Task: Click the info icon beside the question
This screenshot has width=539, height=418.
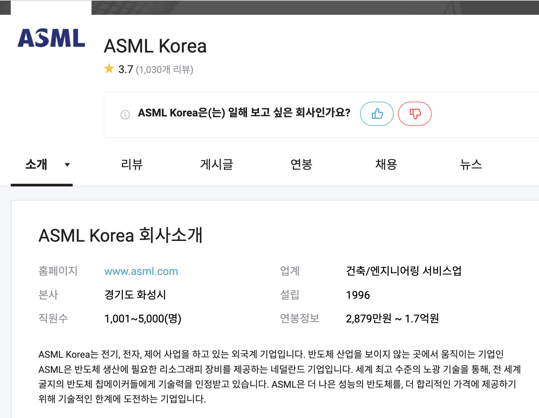Action: pos(125,115)
